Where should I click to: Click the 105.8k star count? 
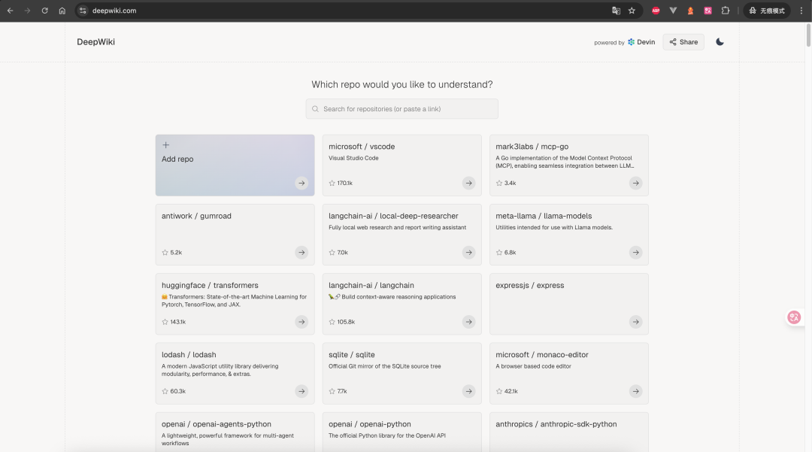coord(346,322)
